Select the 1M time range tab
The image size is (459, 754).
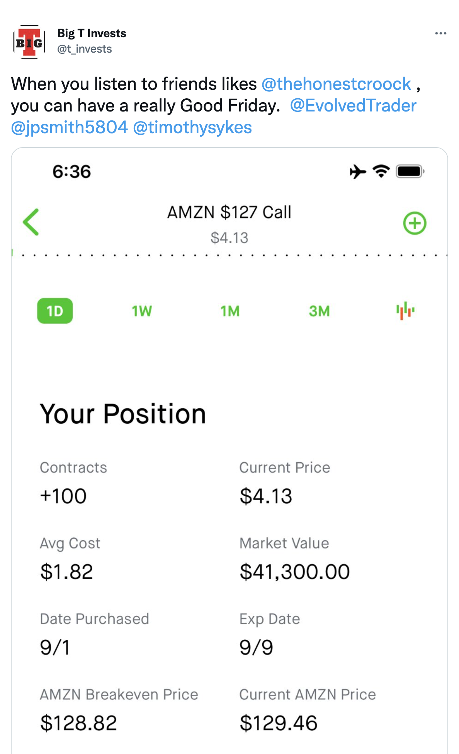coord(230,311)
